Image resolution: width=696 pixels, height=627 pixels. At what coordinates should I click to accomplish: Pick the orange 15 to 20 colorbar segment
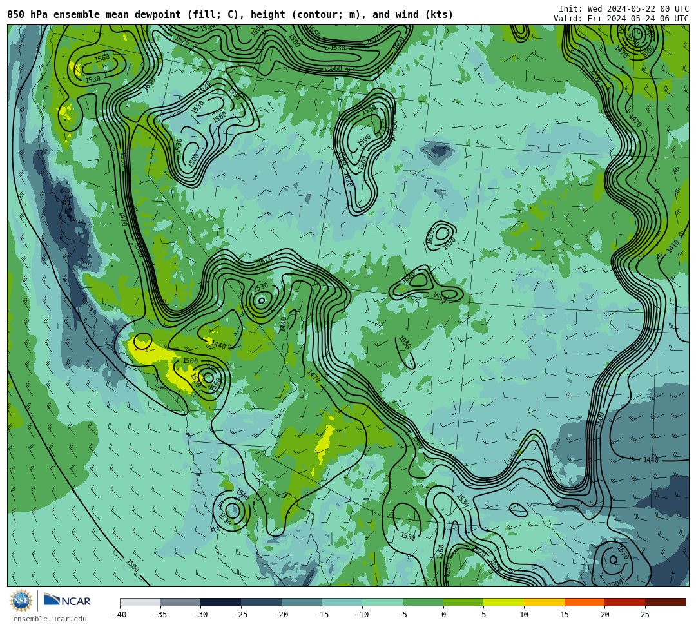[585, 602]
